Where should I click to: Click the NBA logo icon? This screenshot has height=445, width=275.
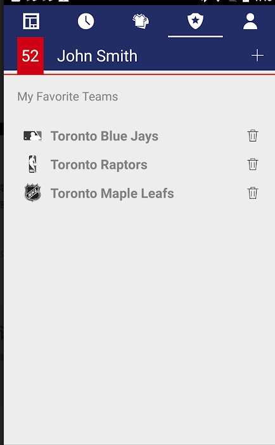click(32, 164)
